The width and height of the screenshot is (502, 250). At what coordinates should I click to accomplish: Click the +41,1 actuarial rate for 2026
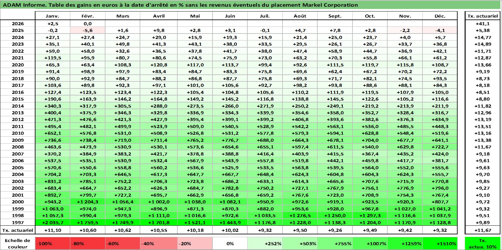[x=483, y=24]
